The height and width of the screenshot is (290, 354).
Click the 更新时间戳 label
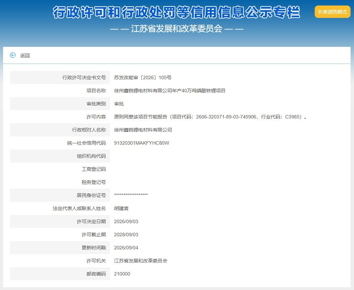[94, 248]
